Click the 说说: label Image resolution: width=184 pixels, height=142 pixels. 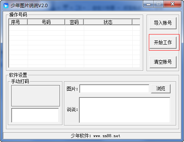[72, 109]
